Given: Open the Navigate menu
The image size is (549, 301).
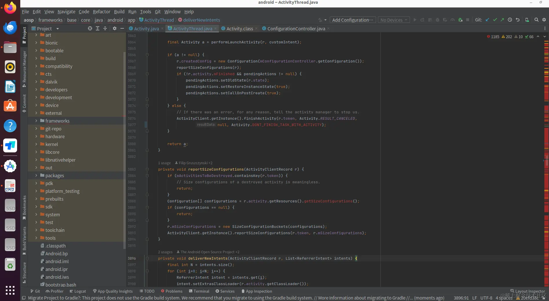Looking at the screenshot, I should [x=66, y=12].
